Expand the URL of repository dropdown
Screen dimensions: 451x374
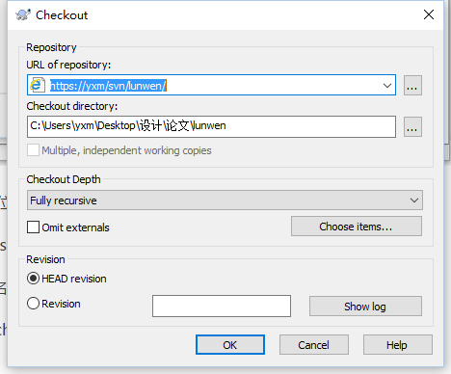pyautogui.click(x=387, y=86)
